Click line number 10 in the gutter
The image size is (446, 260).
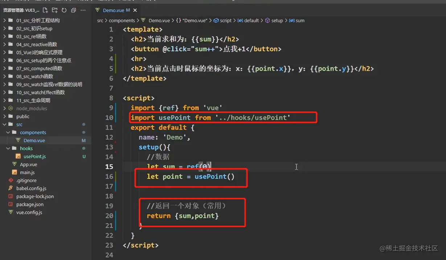109,117
